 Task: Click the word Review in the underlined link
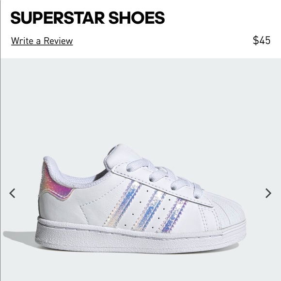point(58,41)
